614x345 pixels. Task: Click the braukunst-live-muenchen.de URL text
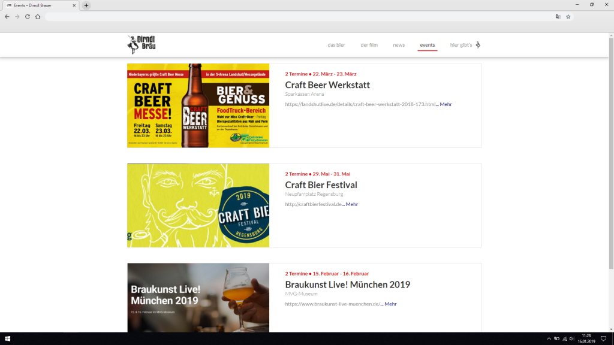coord(333,304)
